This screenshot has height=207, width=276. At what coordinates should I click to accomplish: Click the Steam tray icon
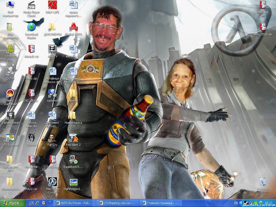point(246,203)
